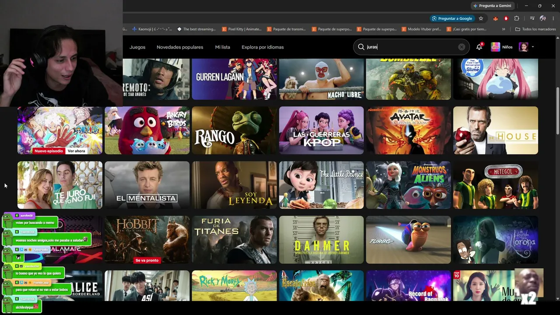Open the Extensions puzzle icon

click(517, 18)
